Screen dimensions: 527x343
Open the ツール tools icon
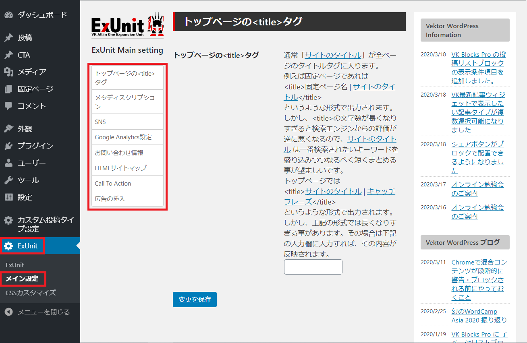click(x=9, y=180)
